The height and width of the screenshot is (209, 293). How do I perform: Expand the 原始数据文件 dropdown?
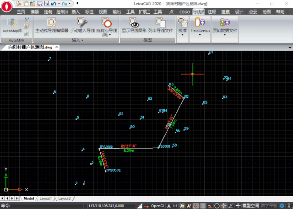(x=224, y=35)
